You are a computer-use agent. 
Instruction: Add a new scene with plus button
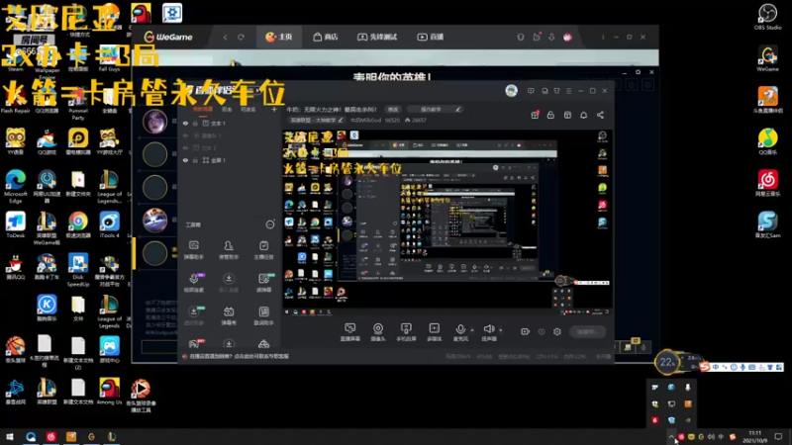(274, 109)
